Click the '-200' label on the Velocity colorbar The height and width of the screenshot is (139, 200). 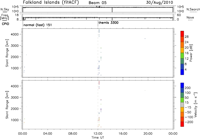(189, 122)
